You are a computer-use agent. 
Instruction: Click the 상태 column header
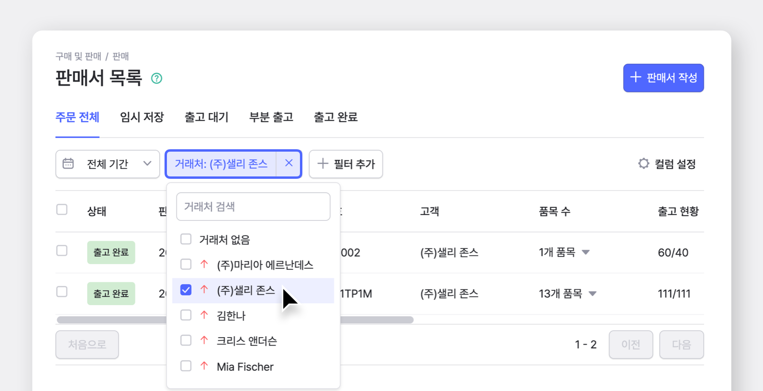click(x=97, y=211)
